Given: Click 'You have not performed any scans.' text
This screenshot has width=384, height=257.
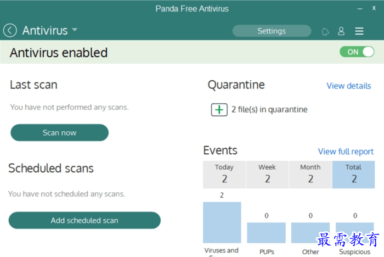Looking at the screenshot, I should click(x=69, y=107).
